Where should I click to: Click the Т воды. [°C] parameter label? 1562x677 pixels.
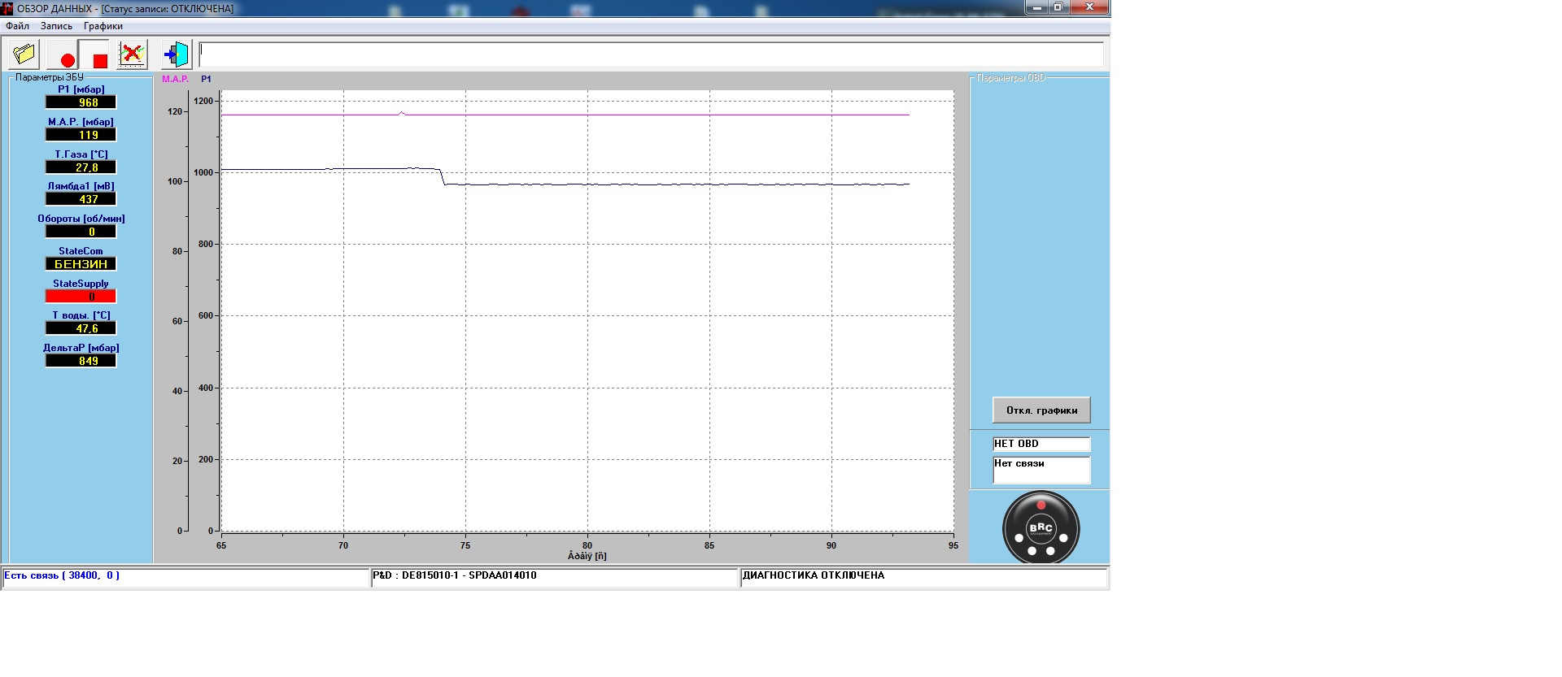(x=81, y=315)
